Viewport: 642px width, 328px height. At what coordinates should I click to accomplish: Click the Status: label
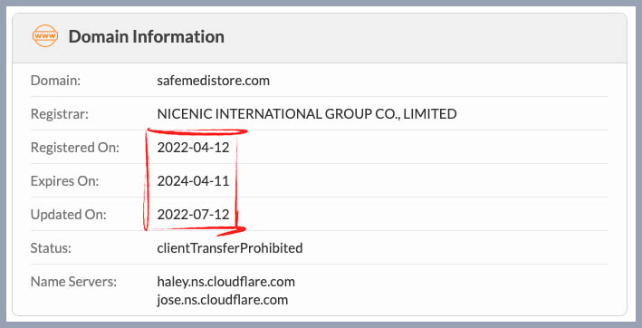pos(51,247)
